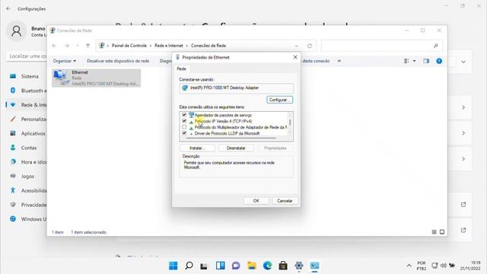Go back in Conexões de Rede window
The image size is (487, 274).
[54, 46]
